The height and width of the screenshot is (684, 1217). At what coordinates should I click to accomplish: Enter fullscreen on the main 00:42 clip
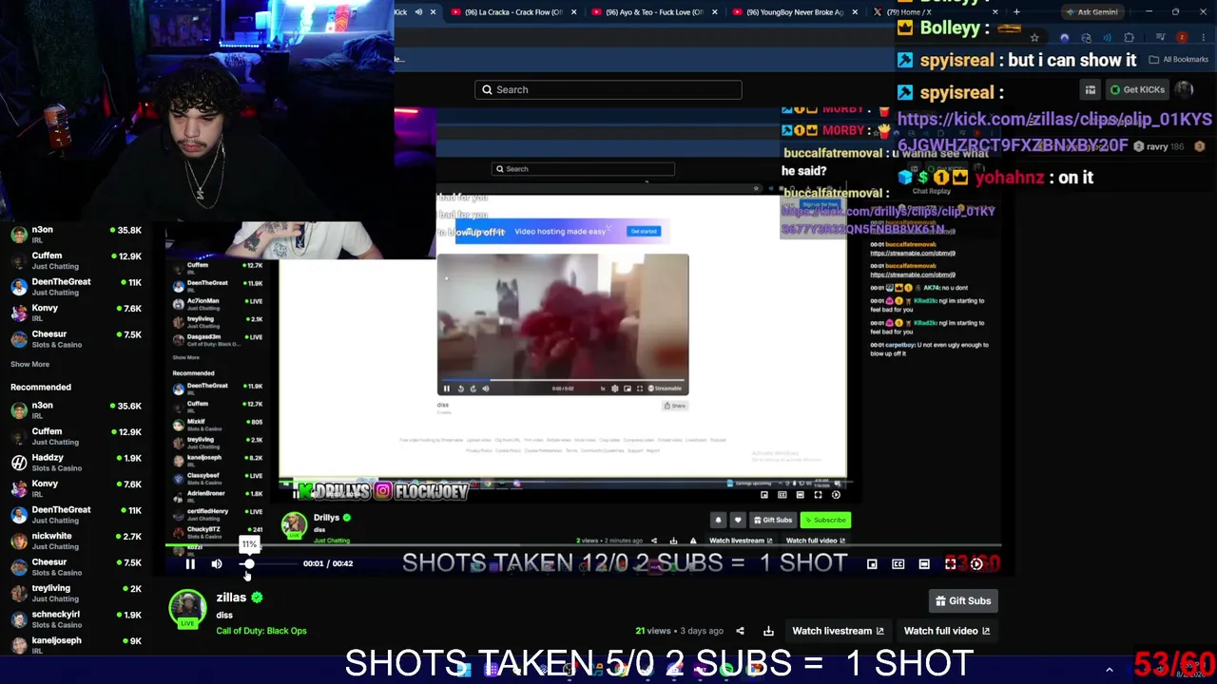950,564
